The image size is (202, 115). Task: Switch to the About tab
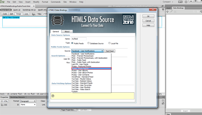(x=67, y=32)
